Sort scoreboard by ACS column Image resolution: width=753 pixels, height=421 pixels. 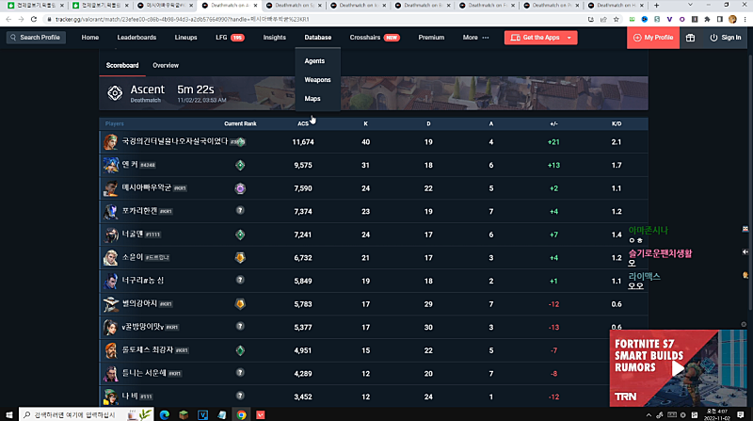coord(302,123)
